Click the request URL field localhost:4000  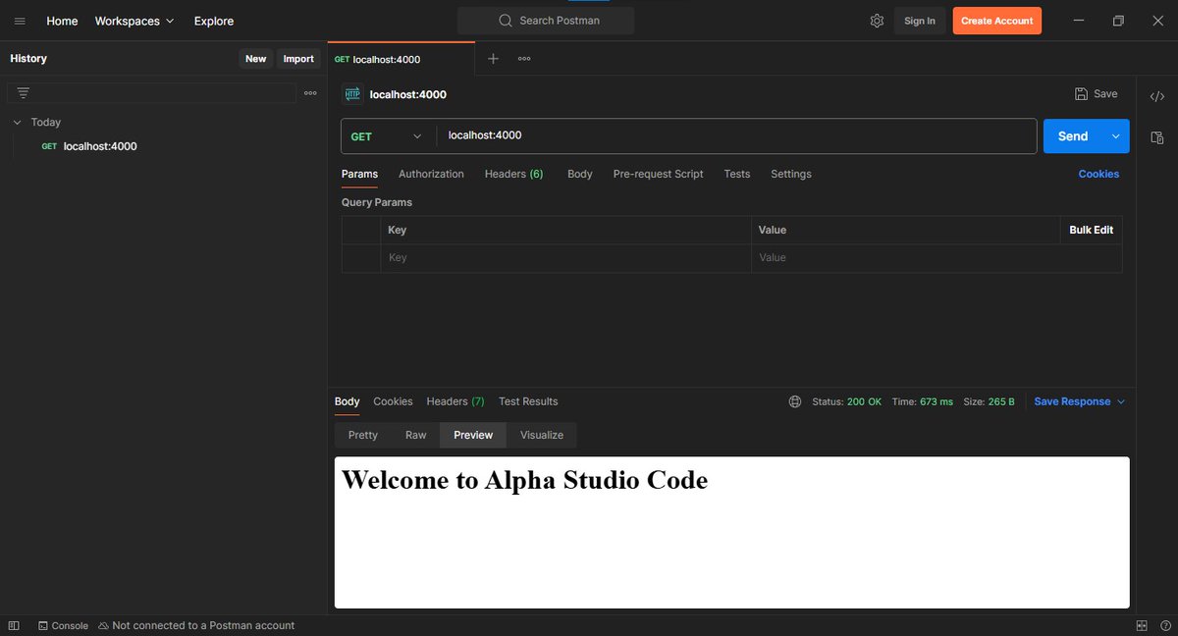click(736, 136)
